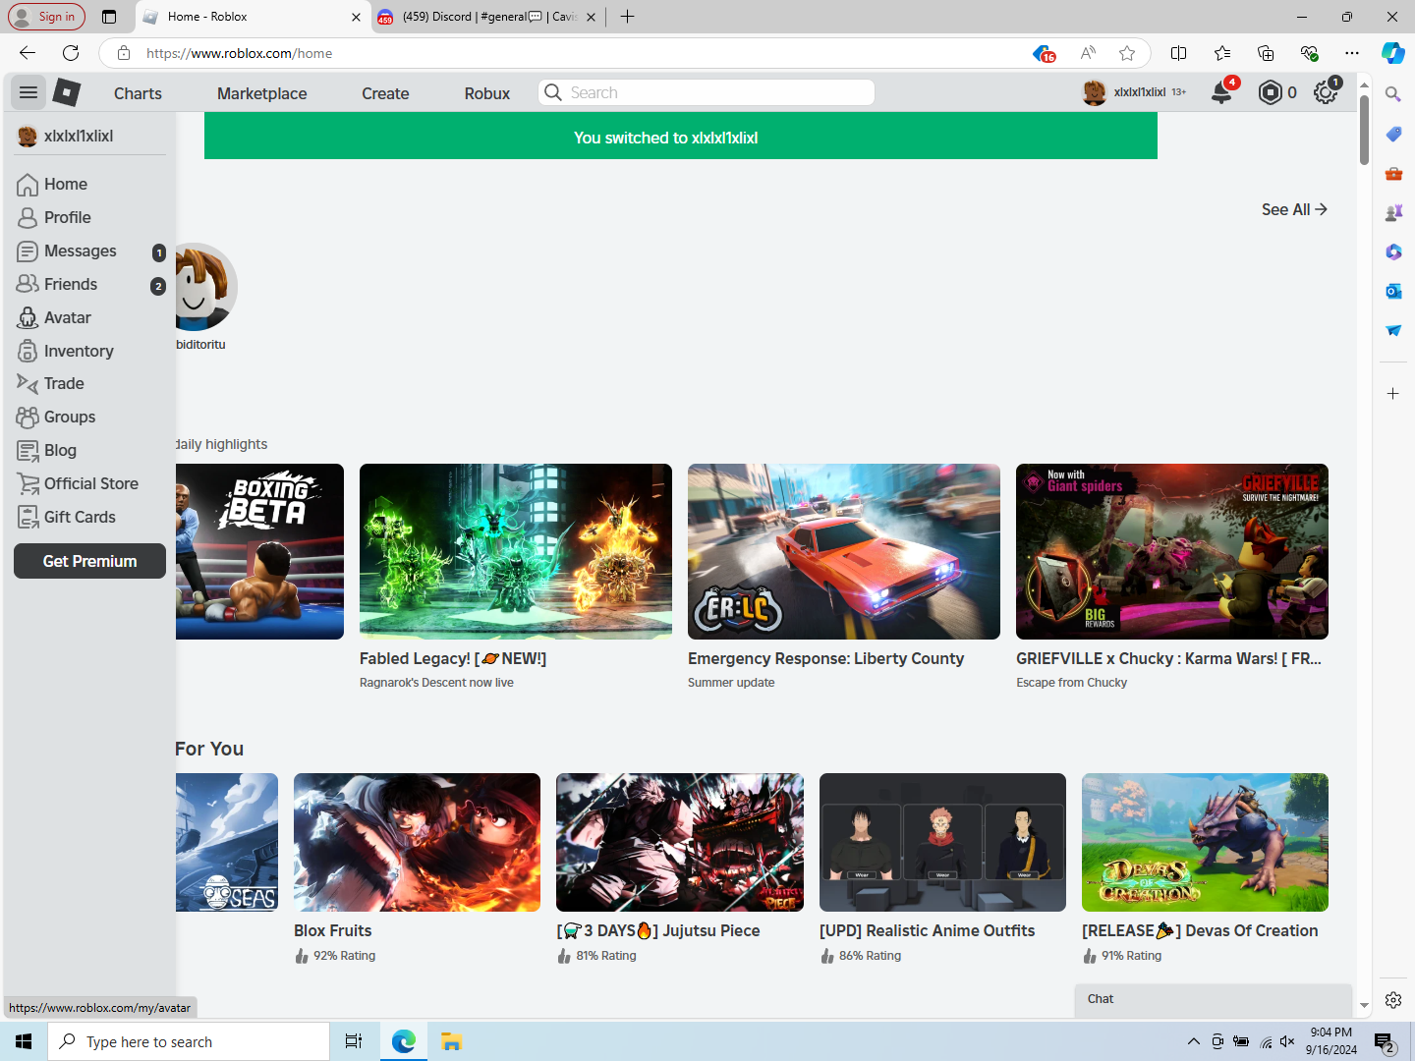
Task: Expand the Chat panel
Action: tap(1214, 999)
